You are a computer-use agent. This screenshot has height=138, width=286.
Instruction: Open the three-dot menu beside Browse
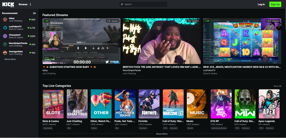[30, 4]
